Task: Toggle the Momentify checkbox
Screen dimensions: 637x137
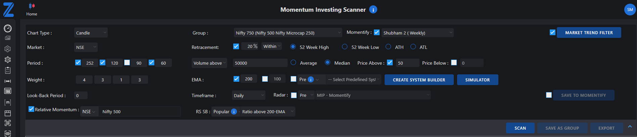Action: (x=377, y=32)
